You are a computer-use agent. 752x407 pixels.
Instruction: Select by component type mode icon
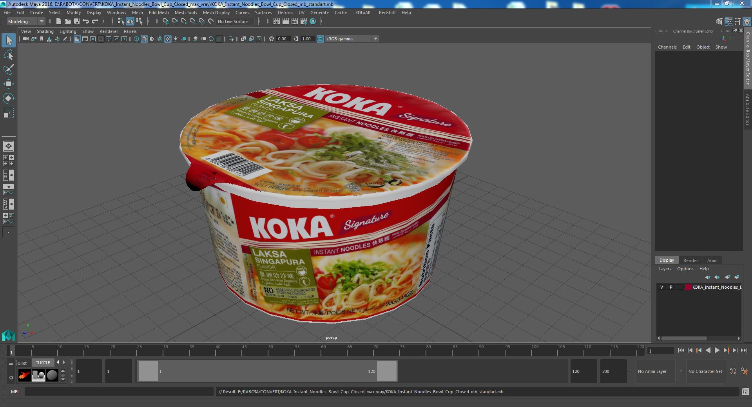pyautogui.click(x=139, y=22)
